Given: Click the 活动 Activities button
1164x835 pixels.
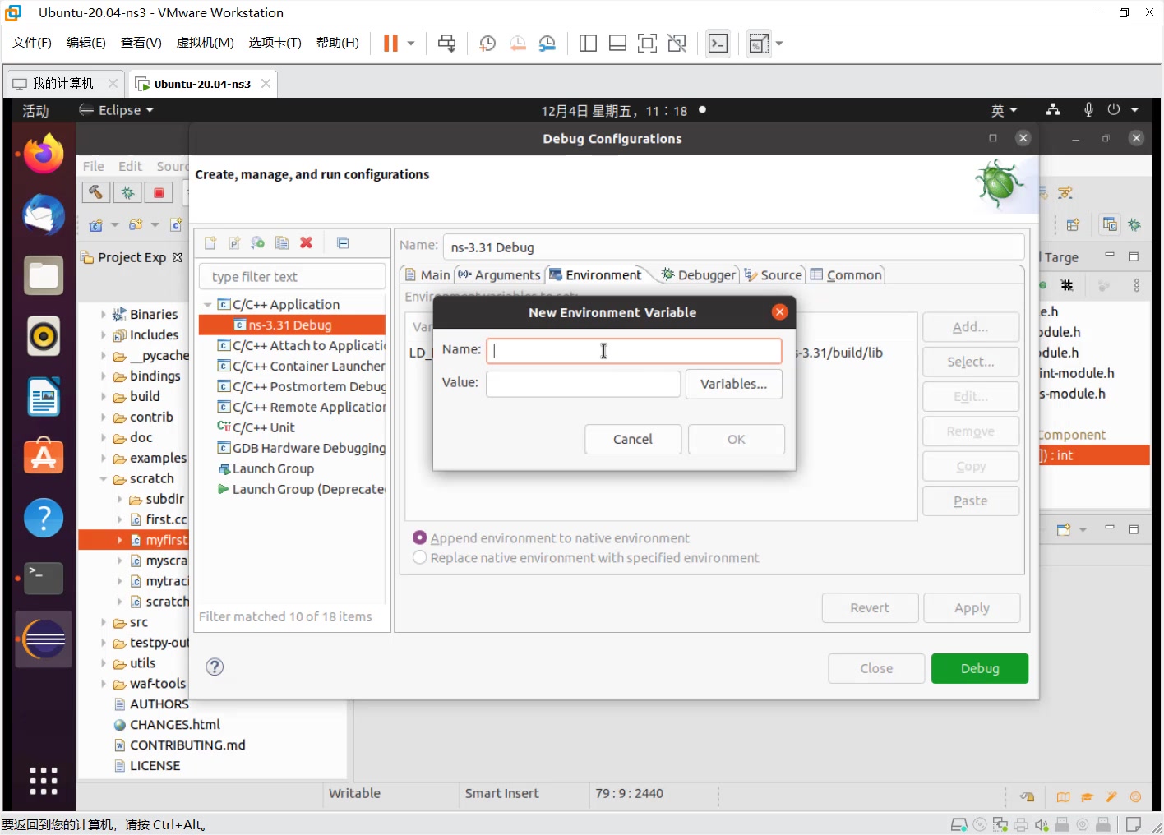Looking at the screenshot, I should (35, 110).
